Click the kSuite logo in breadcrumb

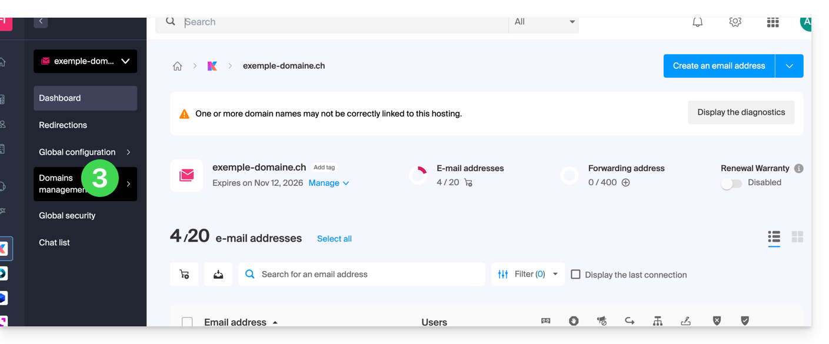click(212, 66)
